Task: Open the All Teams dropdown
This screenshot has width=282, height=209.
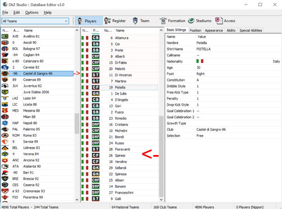Action: click(x=36, y=21)
